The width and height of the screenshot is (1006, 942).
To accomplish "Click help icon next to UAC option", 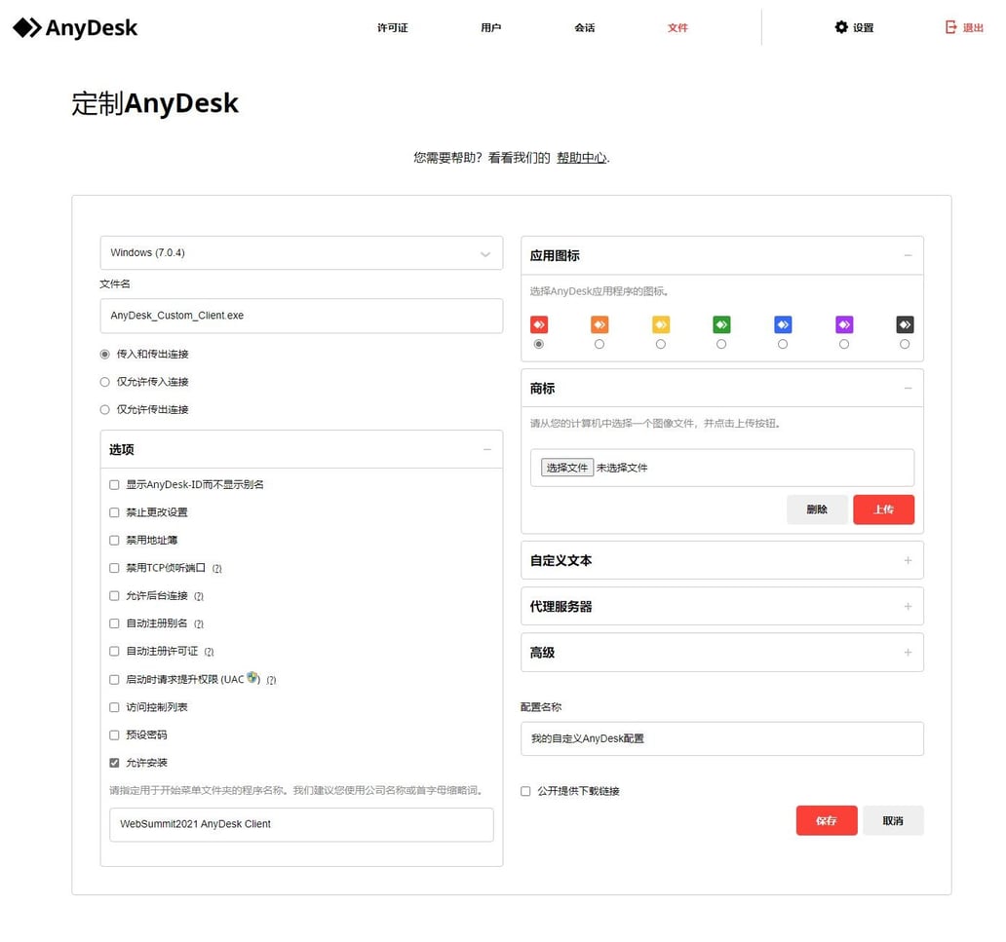I will (x=271, y=680).
